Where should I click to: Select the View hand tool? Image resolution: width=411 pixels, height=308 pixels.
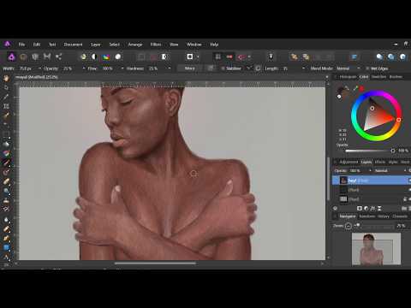(6, 79)
